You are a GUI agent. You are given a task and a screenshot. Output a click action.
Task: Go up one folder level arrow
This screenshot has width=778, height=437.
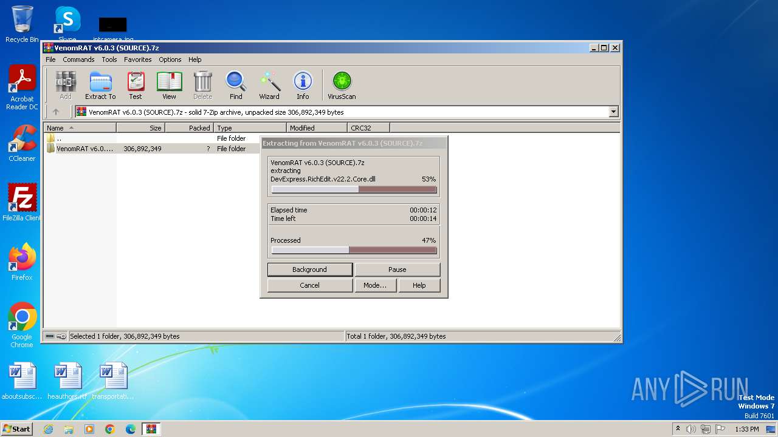pos(56,112)
